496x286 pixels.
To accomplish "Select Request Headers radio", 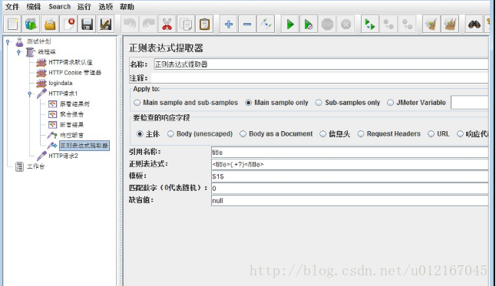I will (361, 134).
